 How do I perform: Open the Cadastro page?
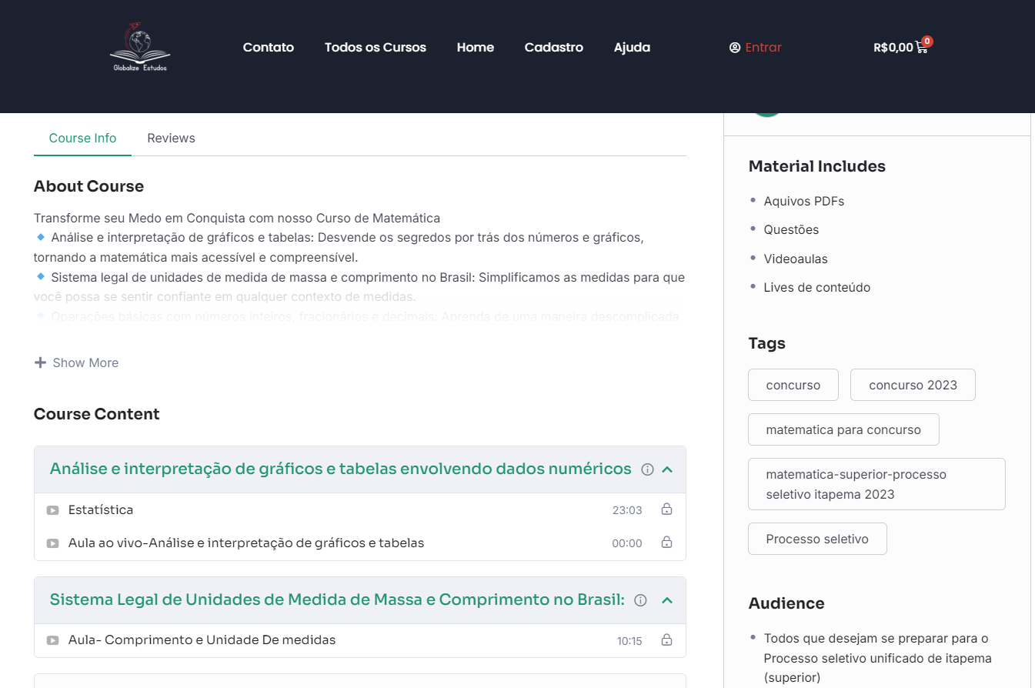pos(554,47)
